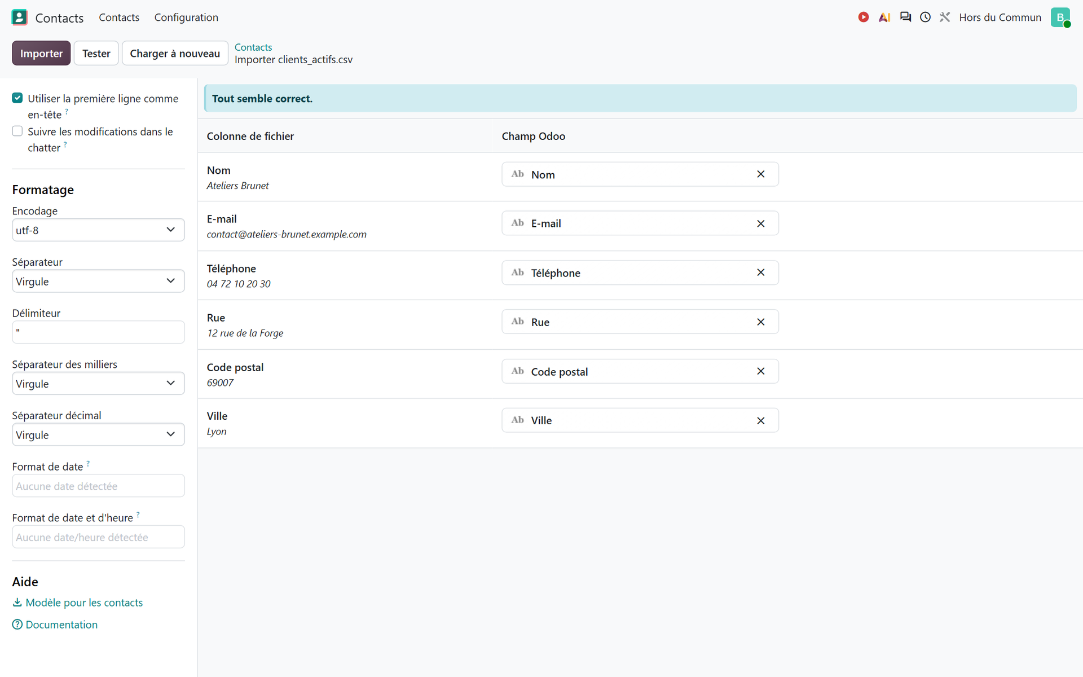Clear the Nom field mapping
The image size is (1083, 677).
pos(760,174)
